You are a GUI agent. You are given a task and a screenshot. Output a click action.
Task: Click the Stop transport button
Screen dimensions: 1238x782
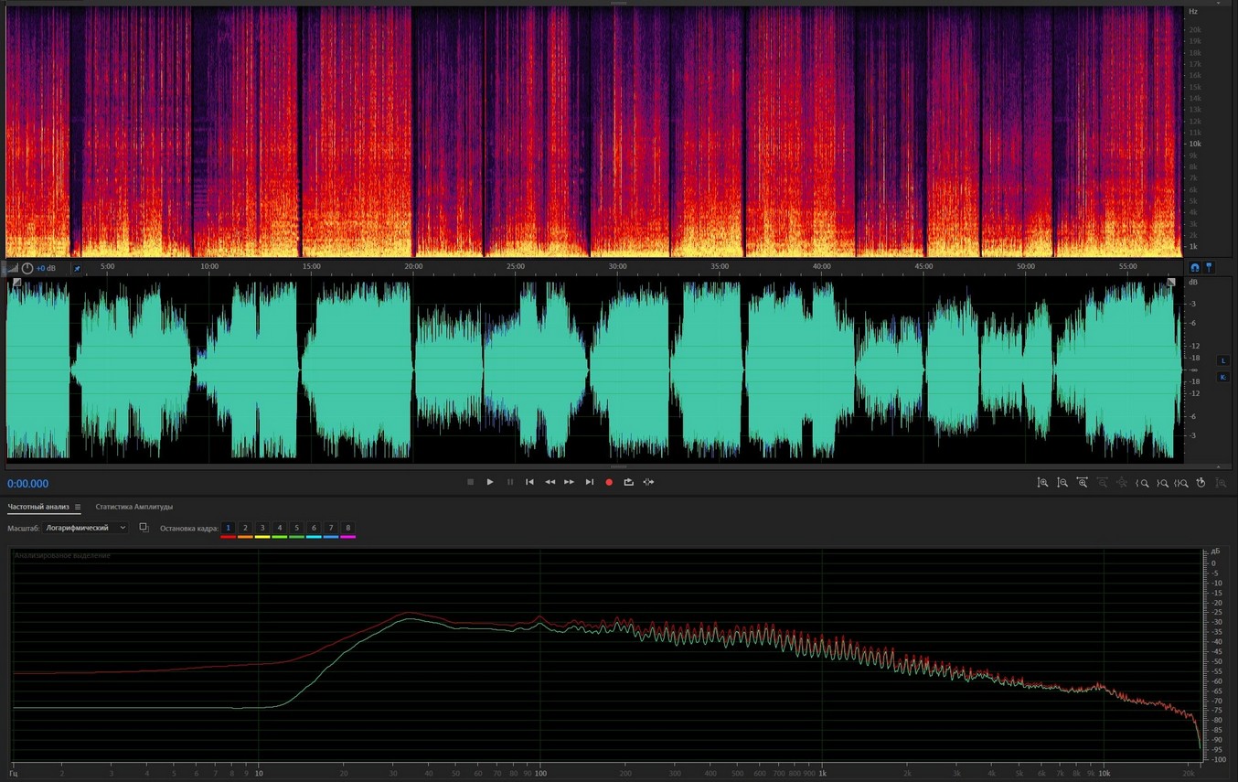[x=470, y=482]
